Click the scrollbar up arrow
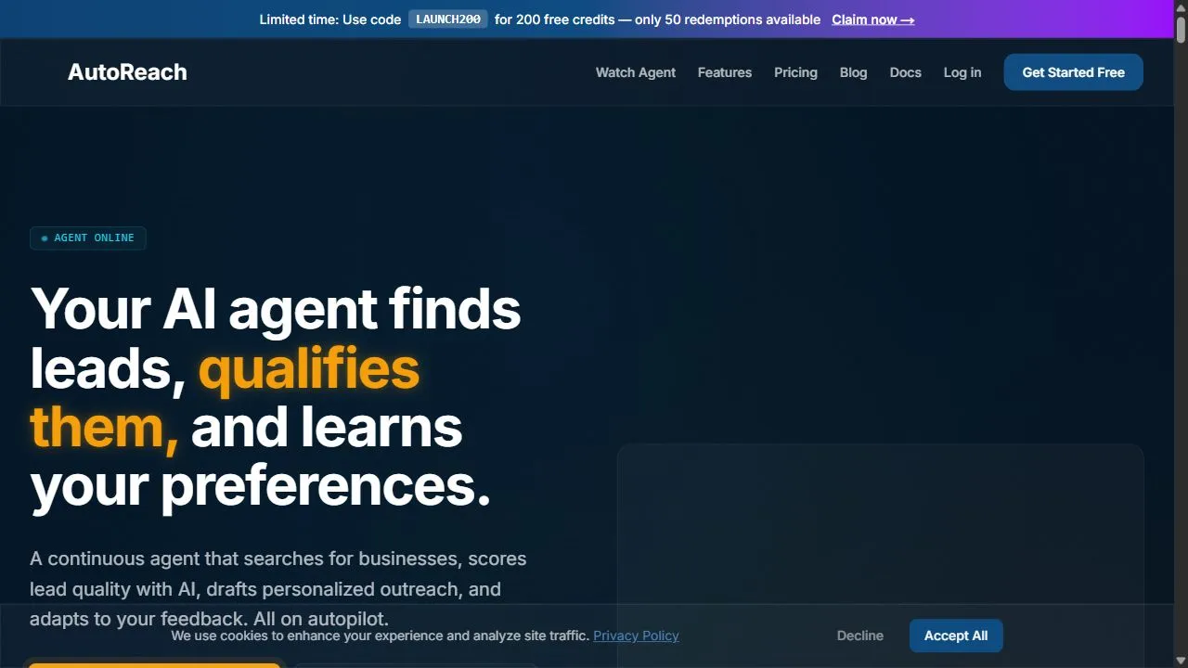Screen dimensions: 1188x668 point(1181,6)
